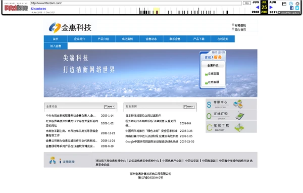Open news item dated 2009-1-12
The width and height of the screenshot is (303, 193).
[x=72, y=123]
